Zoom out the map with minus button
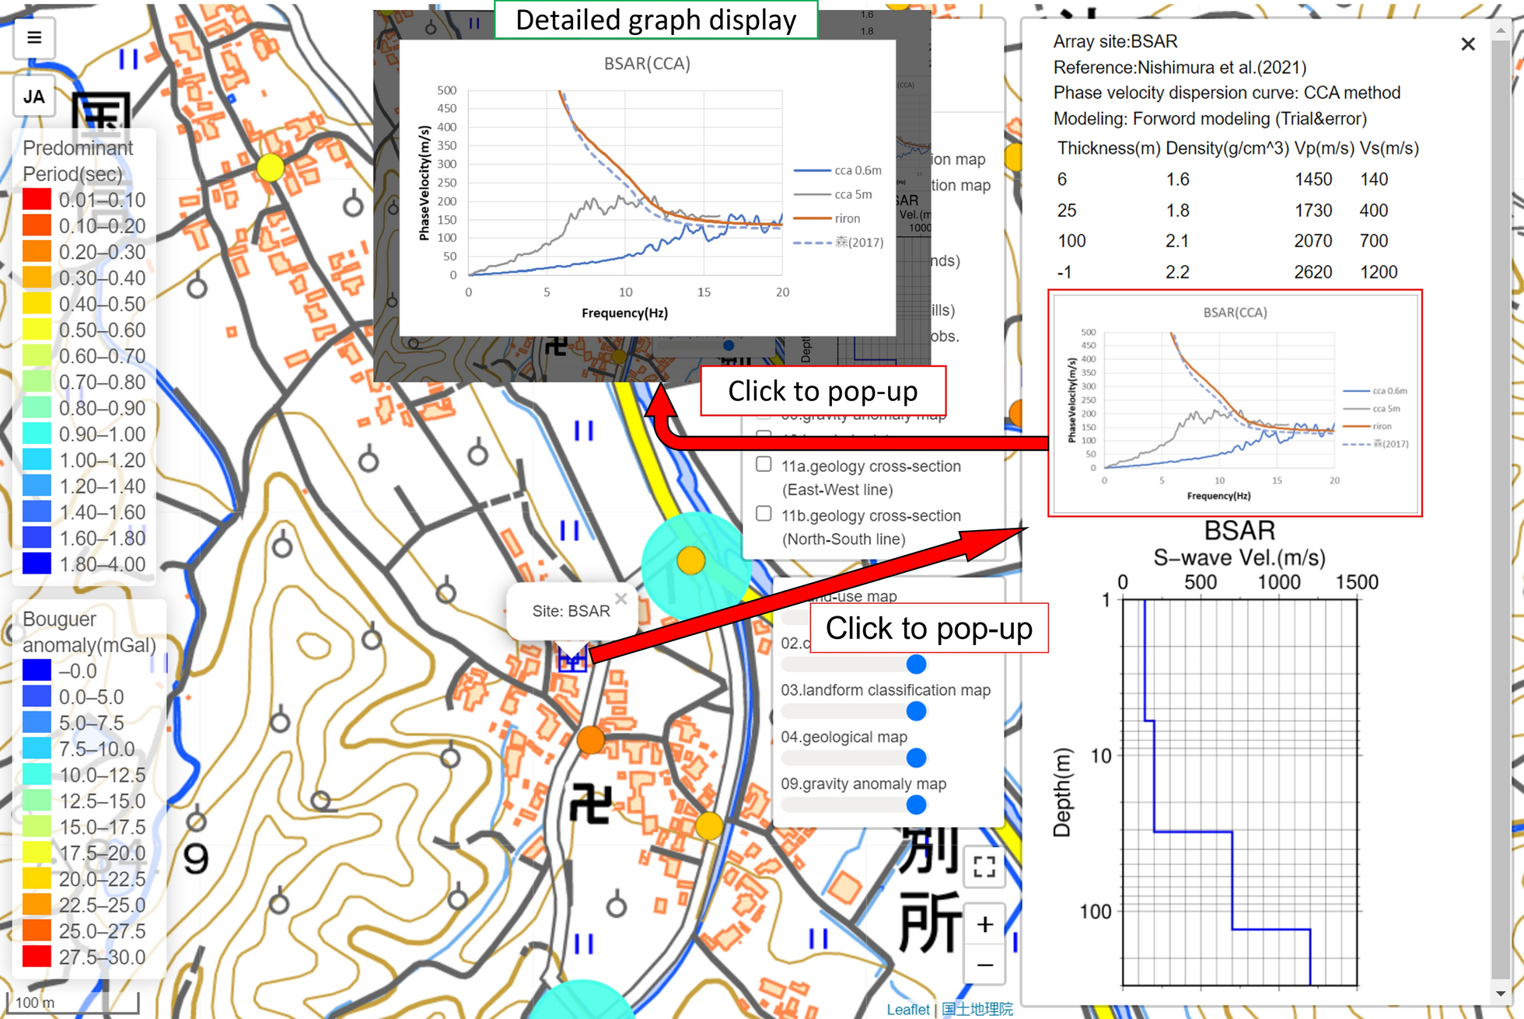1524x1019 pixels. [984, 965]
